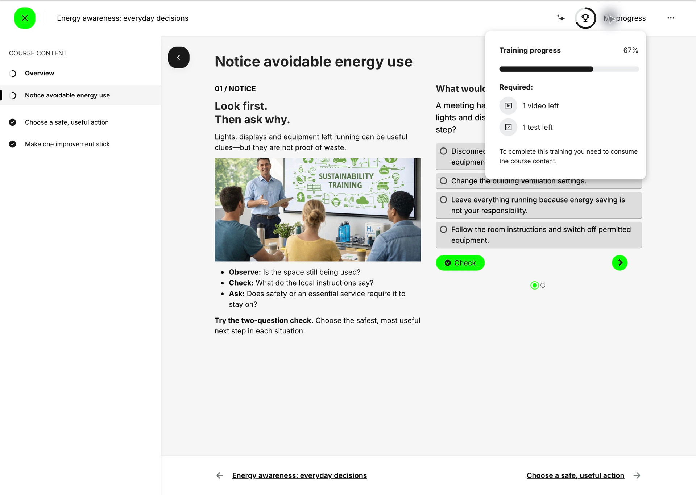Click the Sustainability Training image
Screen dimensions: 696x495
coord(318,209)
